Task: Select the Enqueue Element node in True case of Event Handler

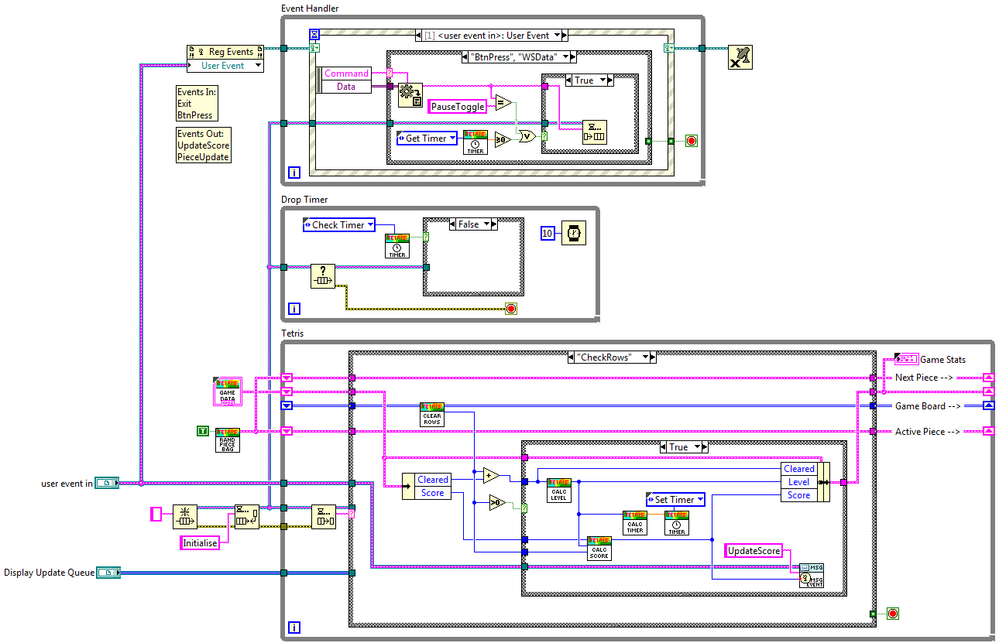Action: tap(595, 133)
